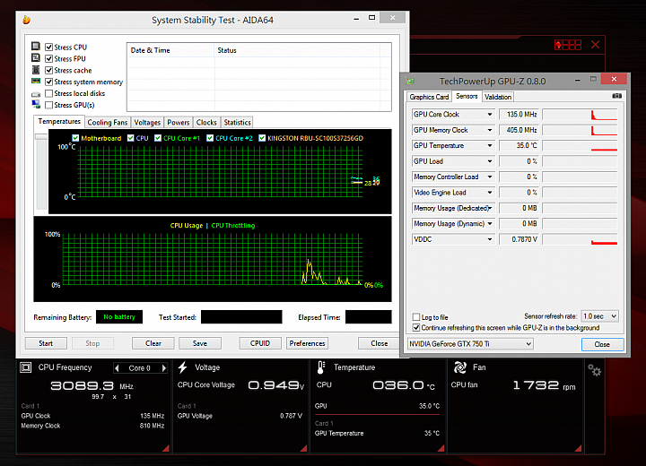Open the GPU Load sensor dropdown
Image resolution: width=646 pixels, height=466 pixels.
pos(490,161)
